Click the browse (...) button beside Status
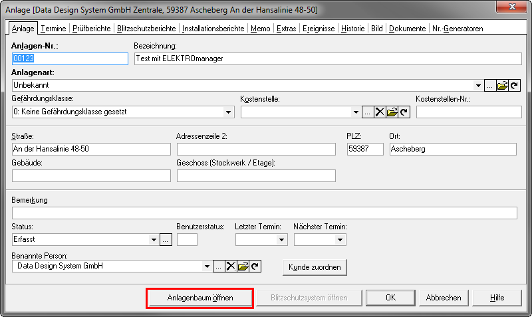The height and width of the screenshot is (317, 532). point(166,240)
